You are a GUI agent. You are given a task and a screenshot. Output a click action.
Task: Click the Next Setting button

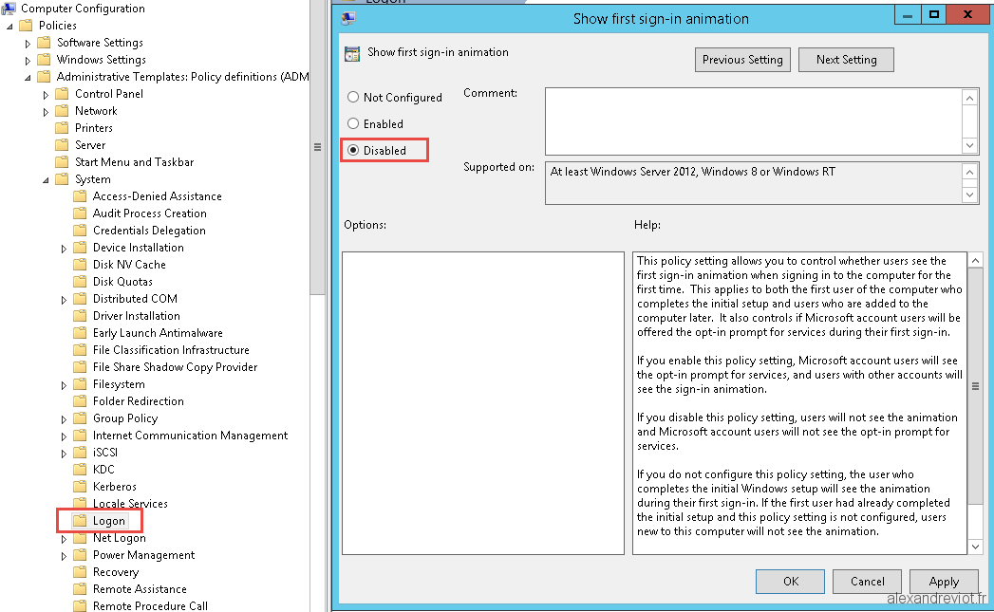(845, 59)
